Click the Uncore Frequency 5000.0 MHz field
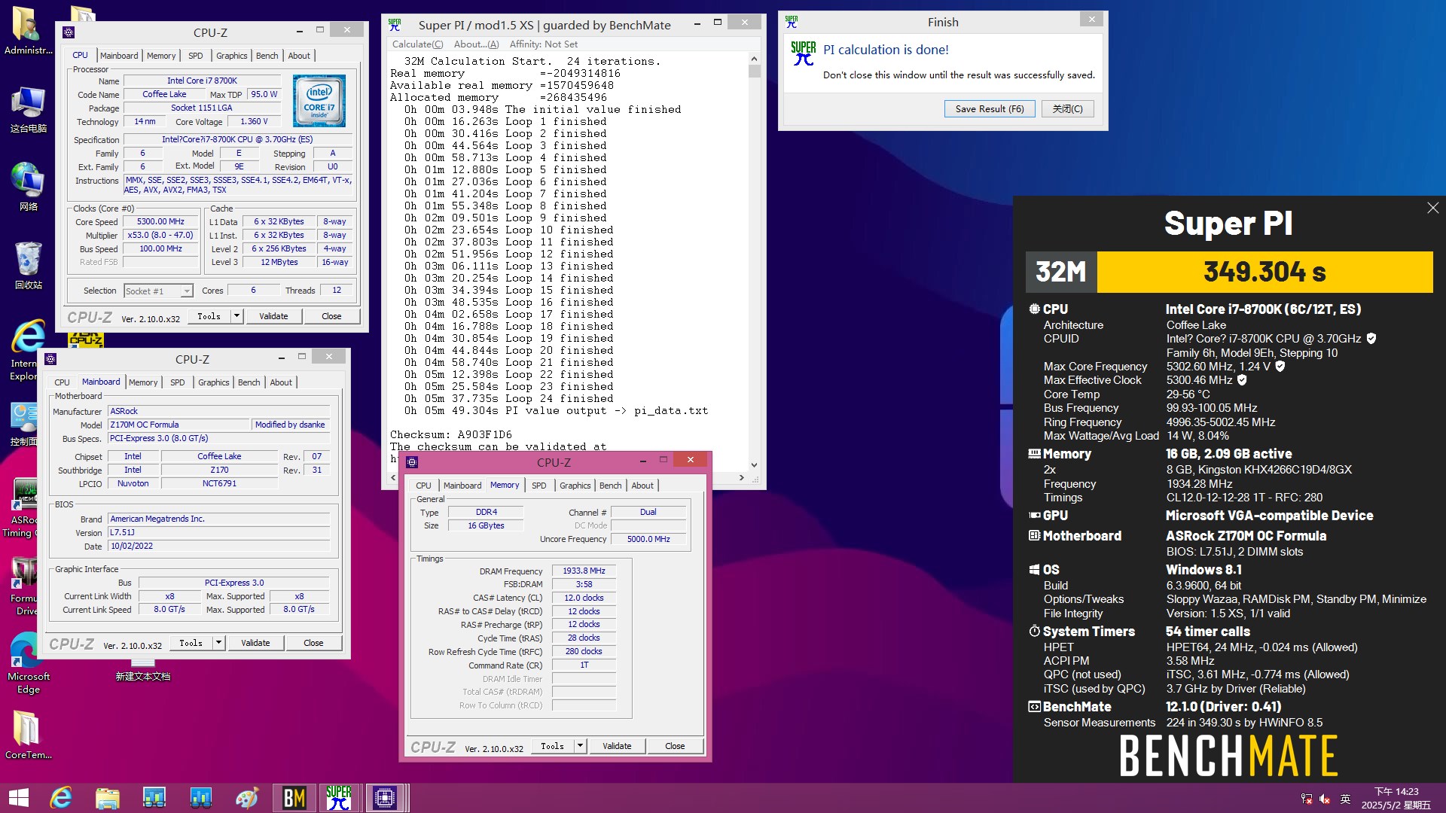The image size is (1446, 813). pyautogui.click(x=648, y=540)
